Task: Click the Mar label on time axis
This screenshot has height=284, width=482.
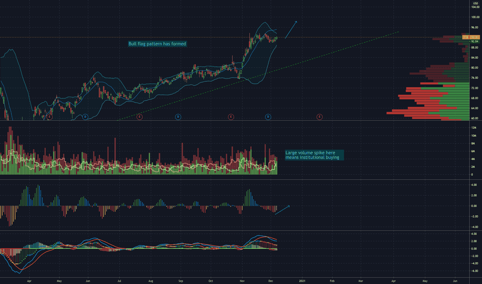Action: pos(360,281)
